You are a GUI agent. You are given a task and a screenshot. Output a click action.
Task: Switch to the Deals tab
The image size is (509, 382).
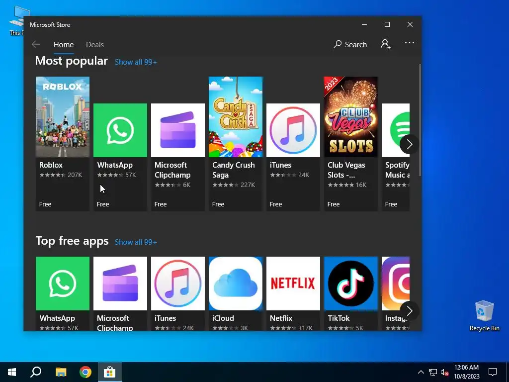pos(95,44)
